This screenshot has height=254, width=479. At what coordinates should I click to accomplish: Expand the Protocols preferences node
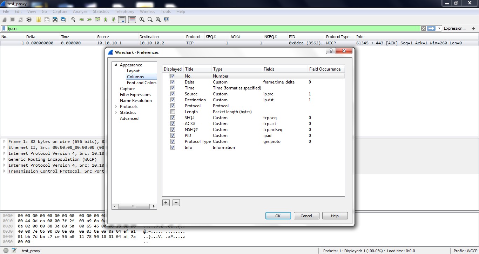pyautogui.click(x=116, y=107)
